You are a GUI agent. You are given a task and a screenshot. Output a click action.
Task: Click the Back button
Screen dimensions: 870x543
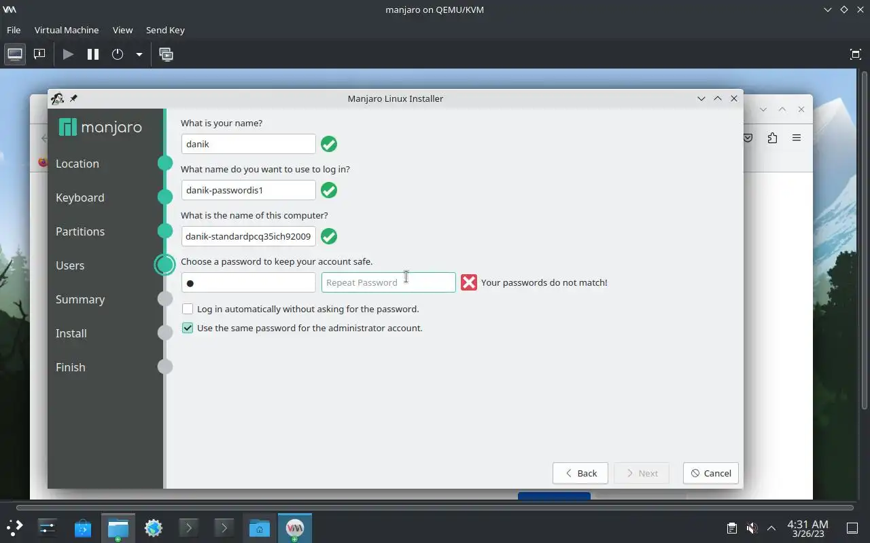coord(580,473)
